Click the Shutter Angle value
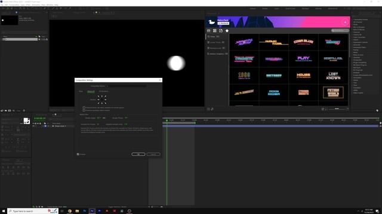382x214 pixels. [98, 118]
